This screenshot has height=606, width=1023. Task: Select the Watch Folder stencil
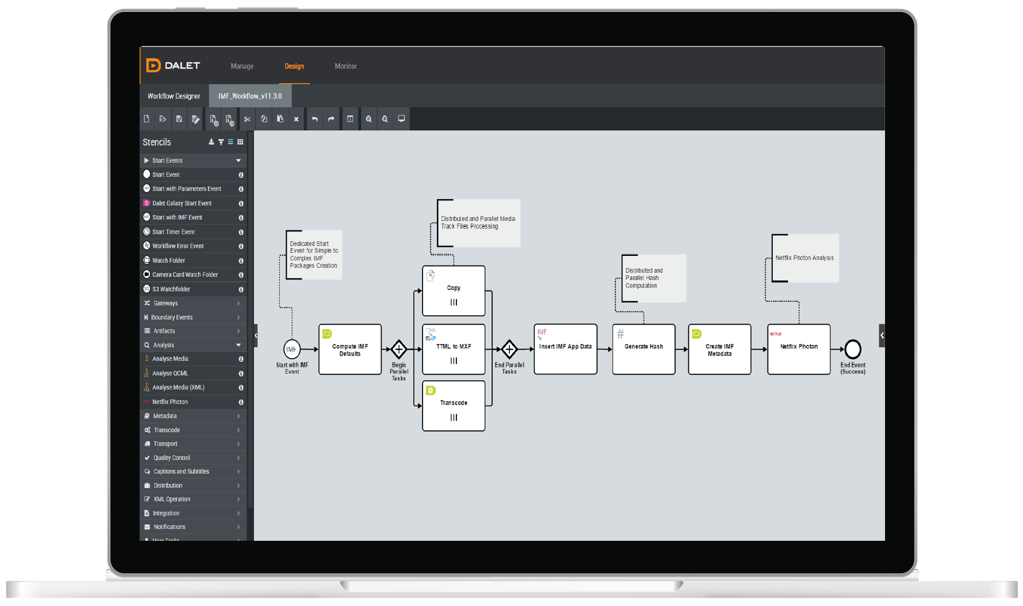click(x=193, y=260)
